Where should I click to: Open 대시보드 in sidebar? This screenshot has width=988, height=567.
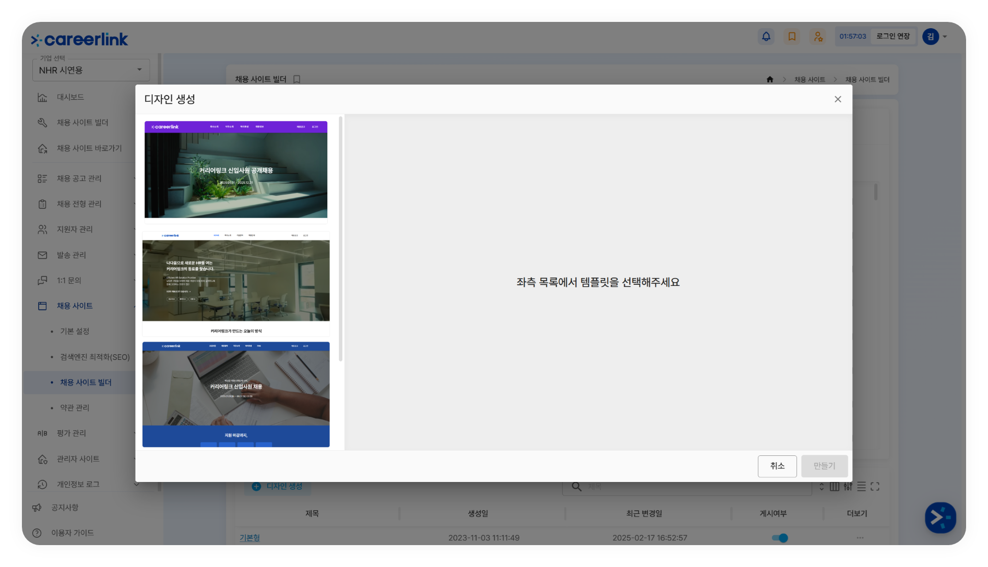coord(70,97)
